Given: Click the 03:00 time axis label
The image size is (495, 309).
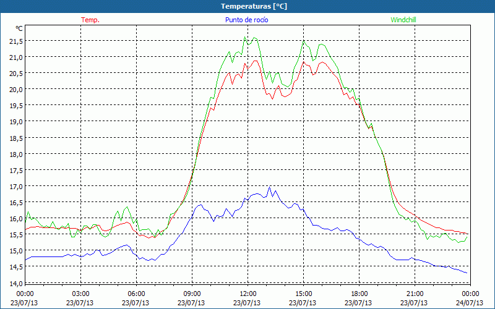Looking at the screenshot, I should [x=80, y=294].
